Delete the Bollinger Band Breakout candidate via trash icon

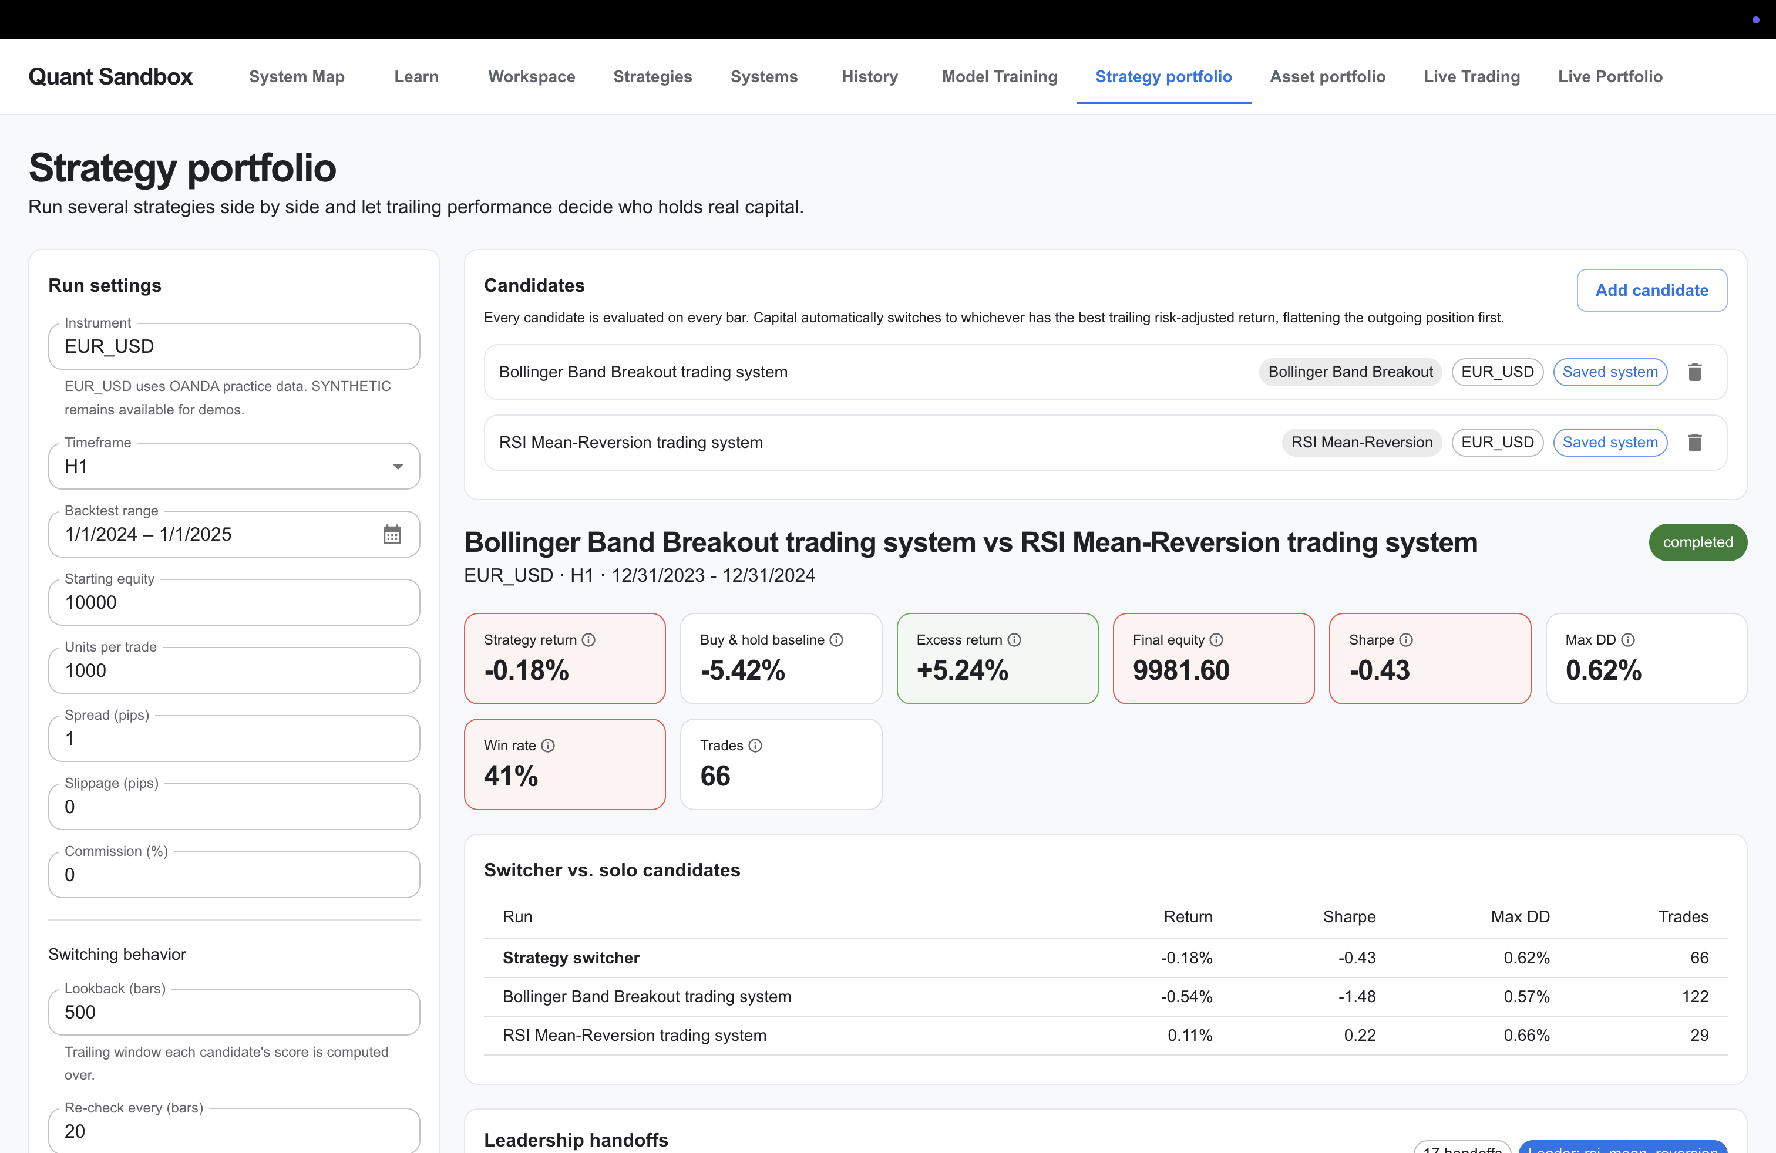click(1695, 372)
